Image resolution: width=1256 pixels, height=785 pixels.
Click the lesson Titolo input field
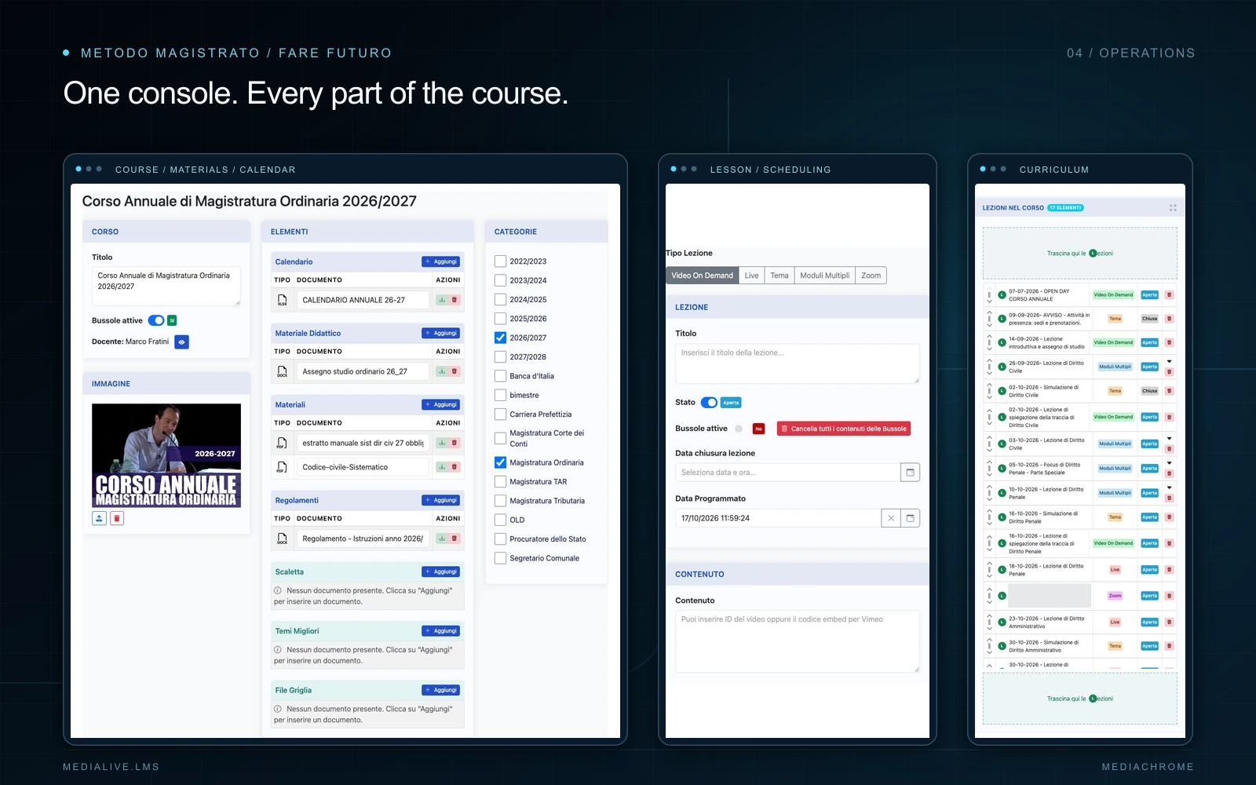tap(798, 363)
